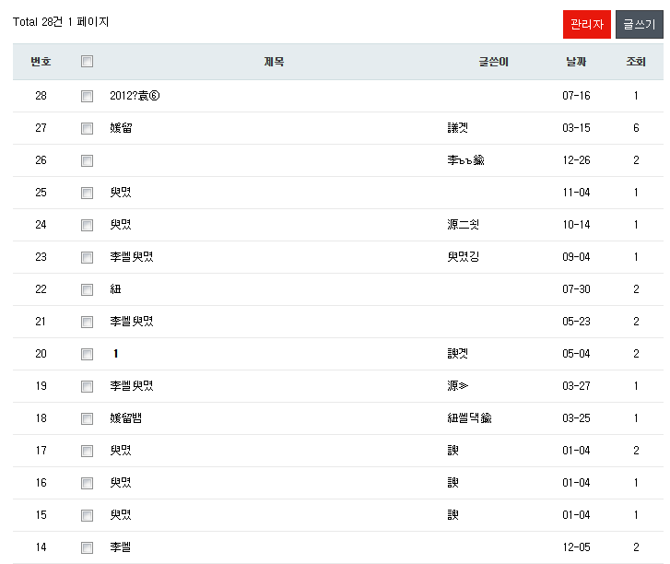The image size is (670, 564).
Task: Click the date 07-16 in row 28
Action: 576,96
